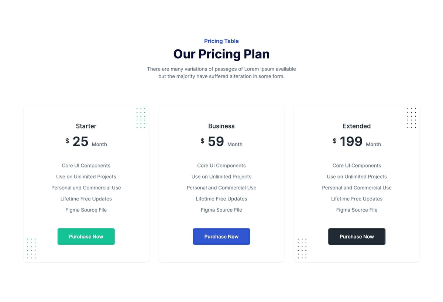
Task: Click the description text under Our Pricing Plan
Action: click(x=221, y=72)
